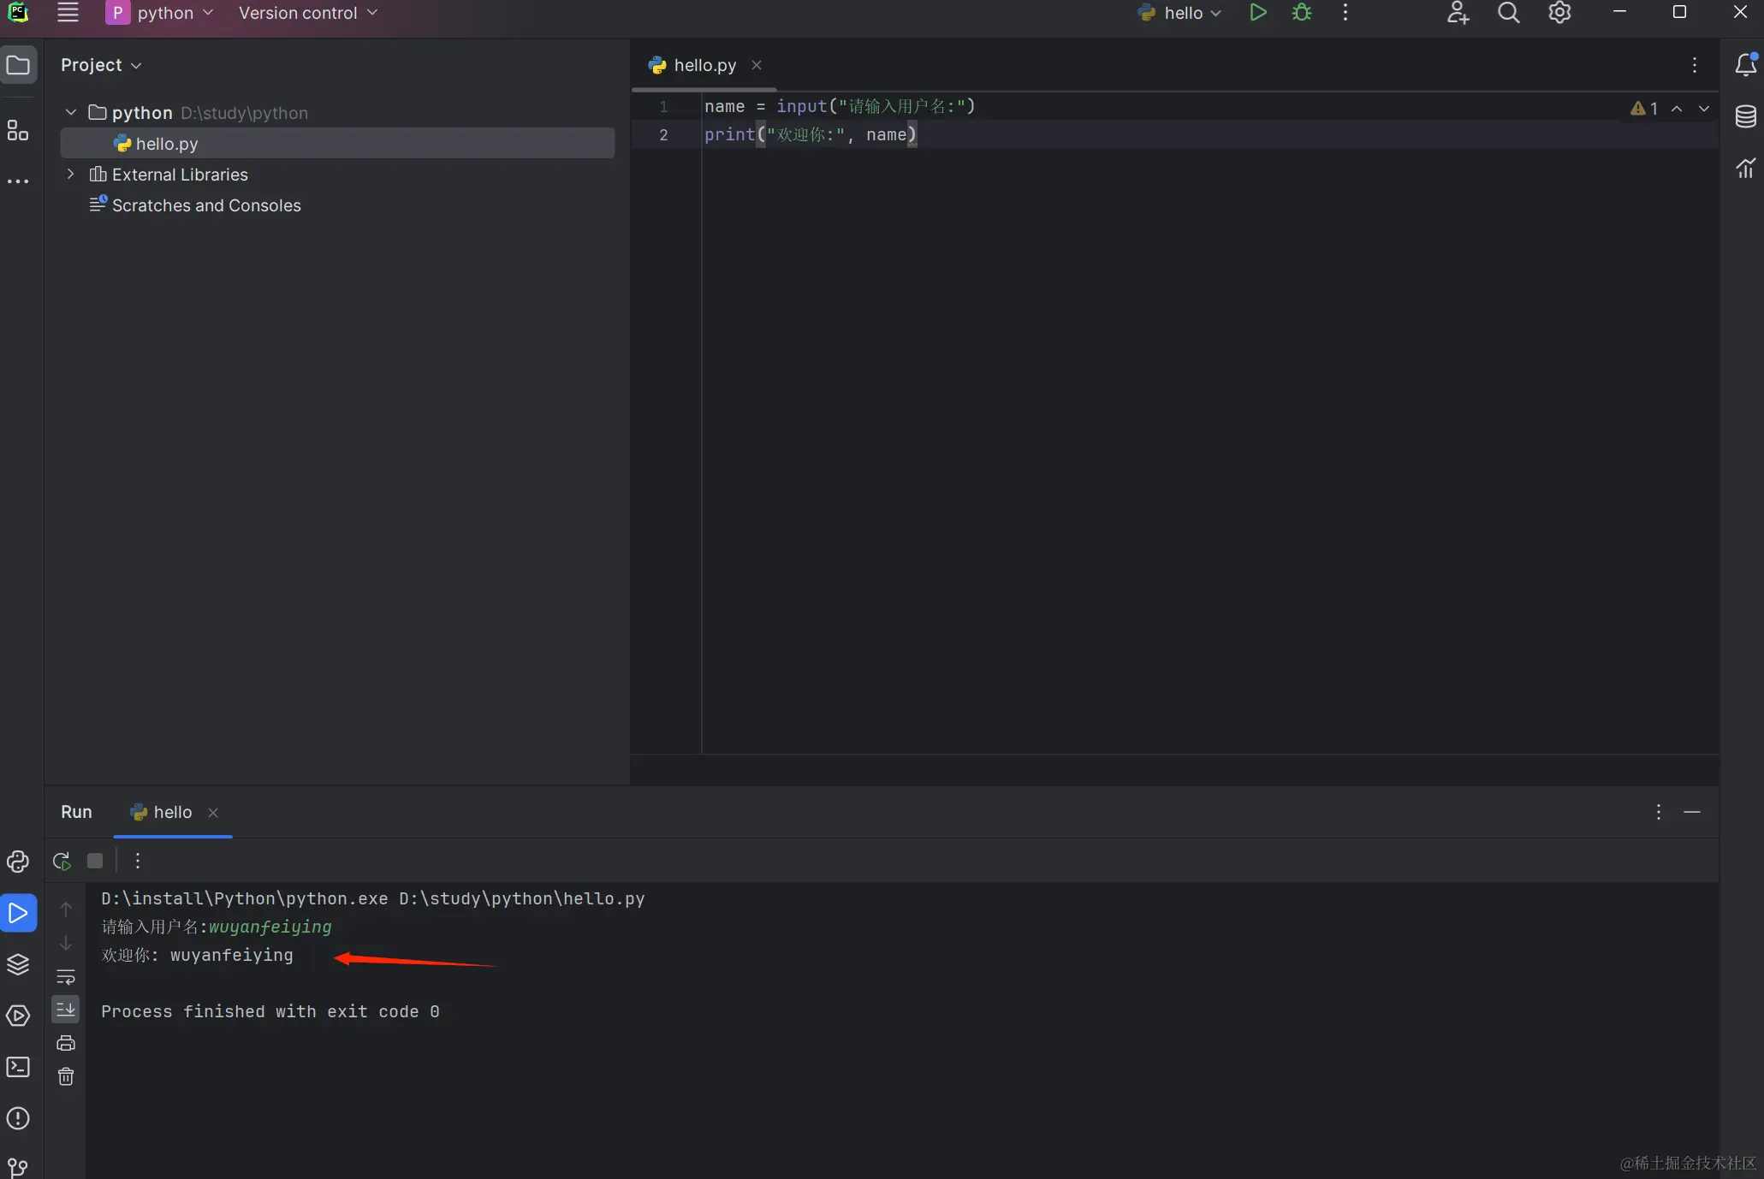Clear the console output with trash icon
Image resolution: width=1764 pixels, height=1179 pixels.
click(x=66, y=1076)
